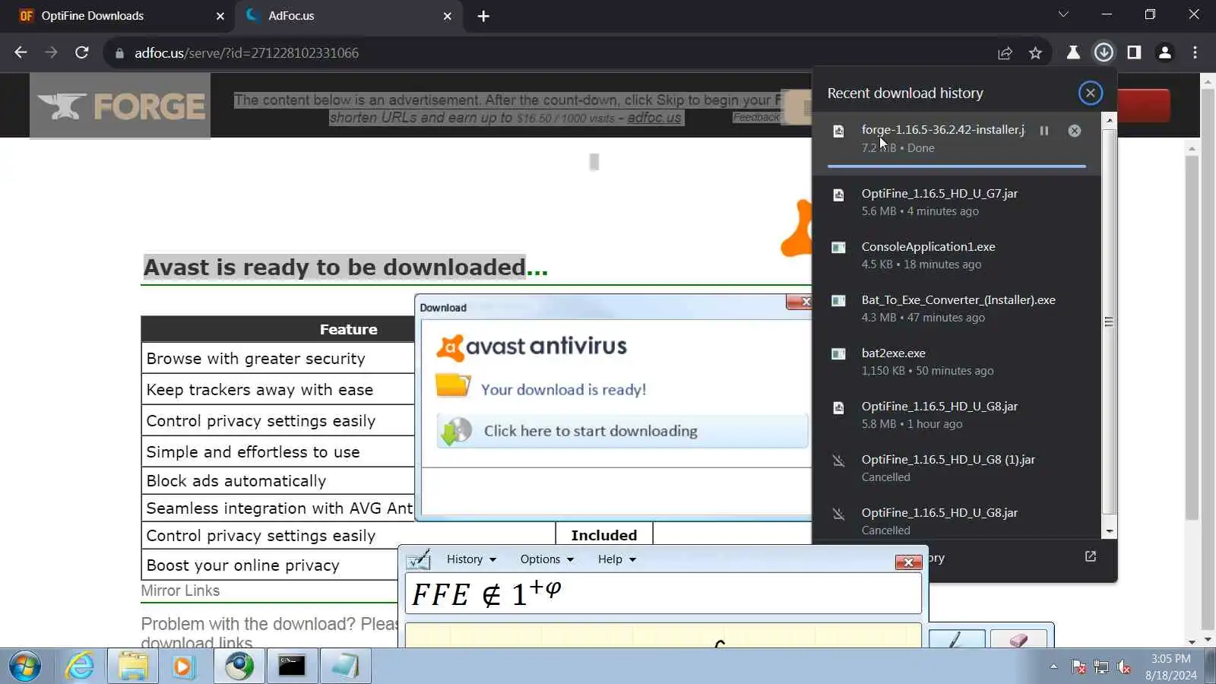Viewport: 1216px width, 684px height.
Task: Click the volume speaker tray icon
Action: tap(1124, 667)
